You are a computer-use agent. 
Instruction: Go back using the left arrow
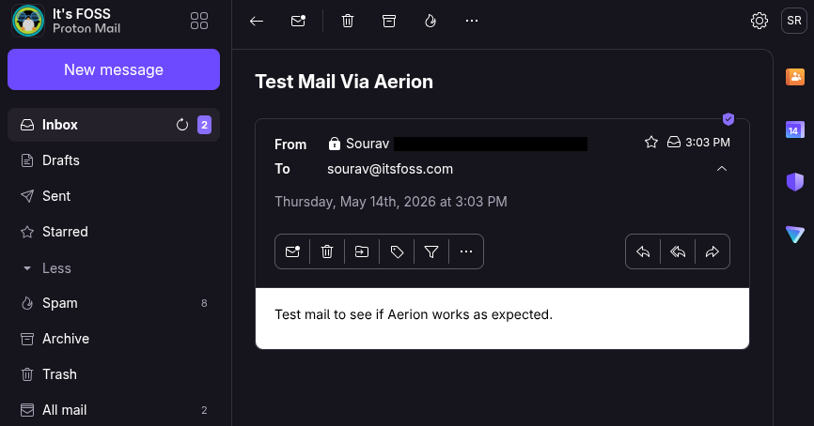pos(257,21)
